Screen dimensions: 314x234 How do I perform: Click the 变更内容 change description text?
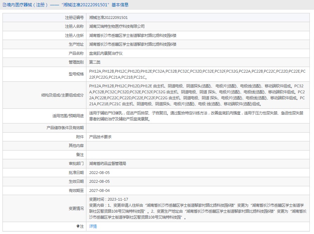pyautogui.click(x=198, y=211)
